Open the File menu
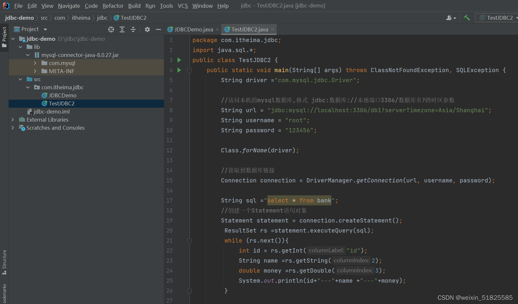The height and width of the screenshot is (304, 518). tap(18, 6)
